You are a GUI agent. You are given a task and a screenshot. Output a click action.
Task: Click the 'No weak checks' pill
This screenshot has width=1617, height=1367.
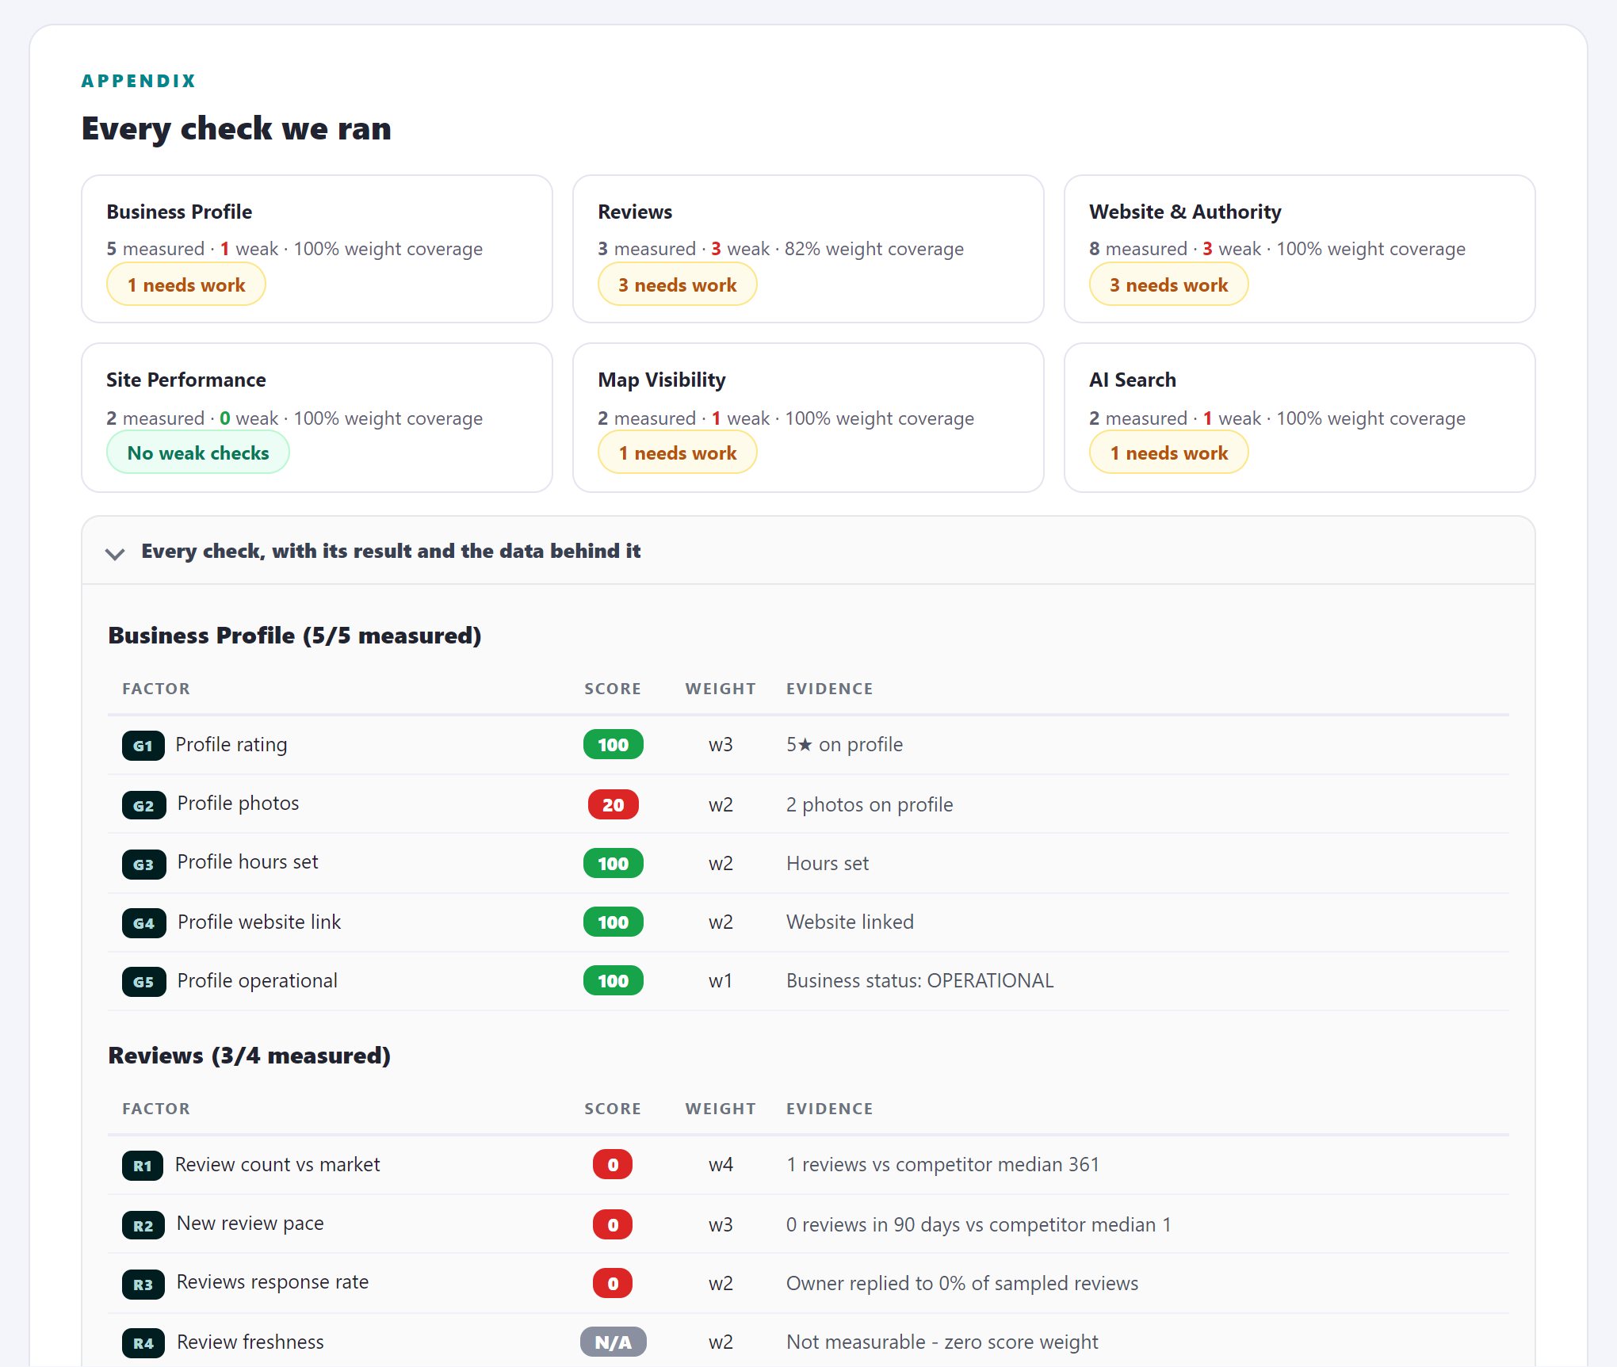coord(198,452)
